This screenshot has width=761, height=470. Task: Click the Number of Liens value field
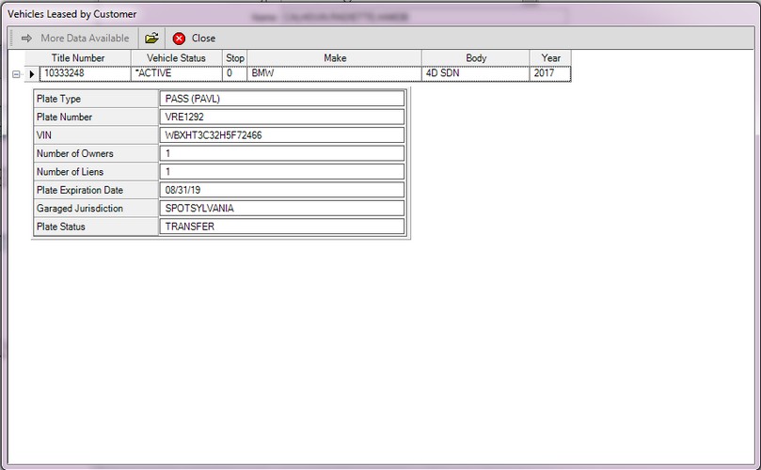tap(282, 172)
